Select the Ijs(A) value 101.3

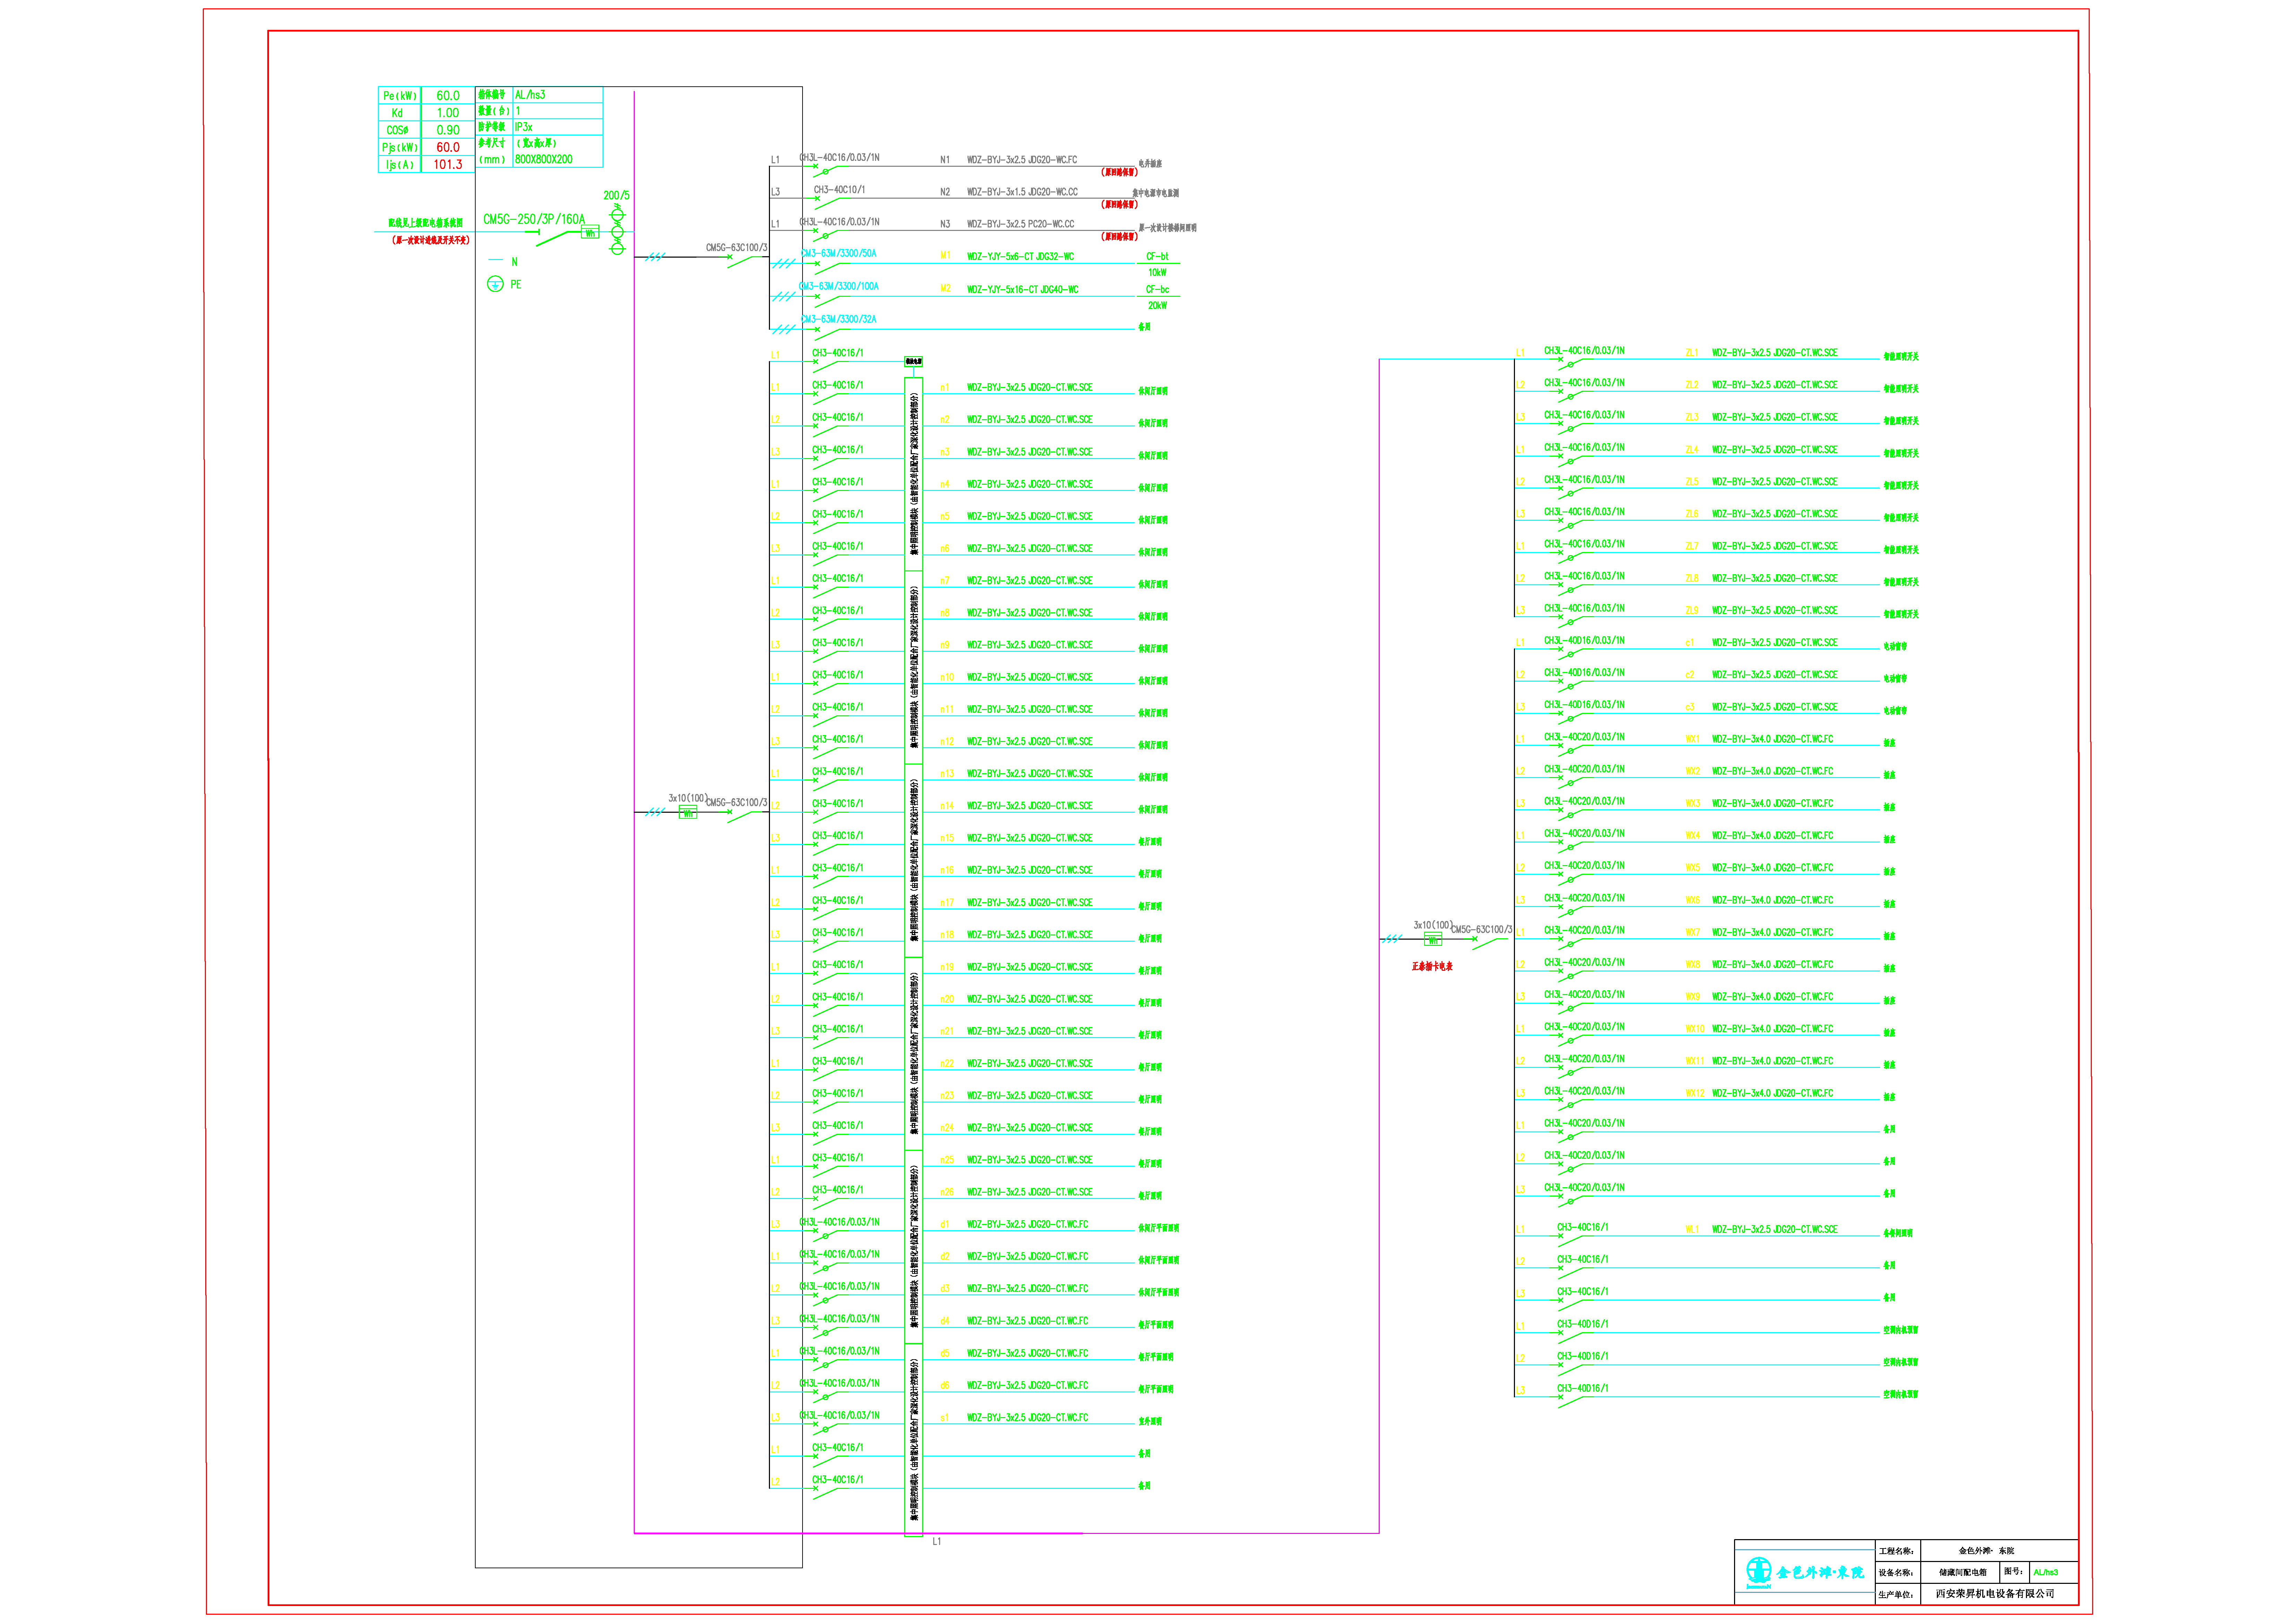coord(448,164)
